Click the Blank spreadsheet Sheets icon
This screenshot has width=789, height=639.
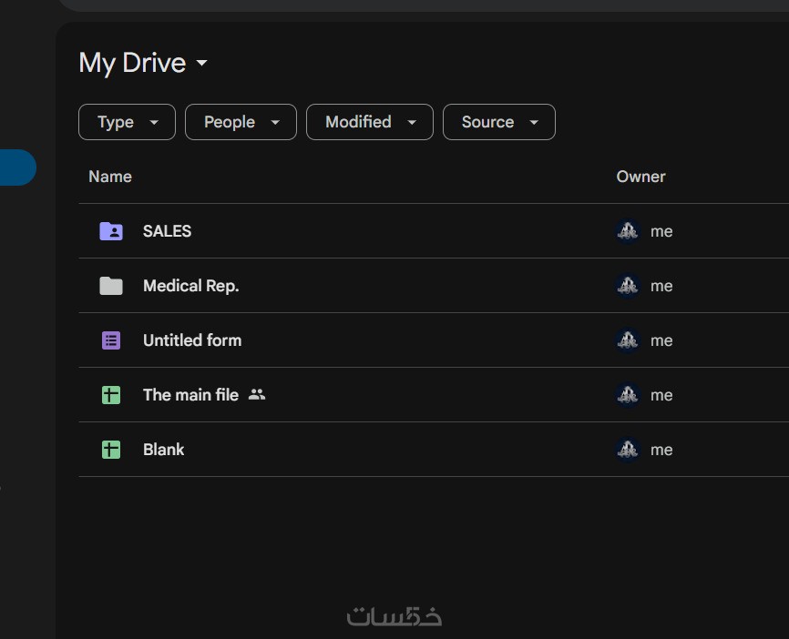click(x=111, y=450)
